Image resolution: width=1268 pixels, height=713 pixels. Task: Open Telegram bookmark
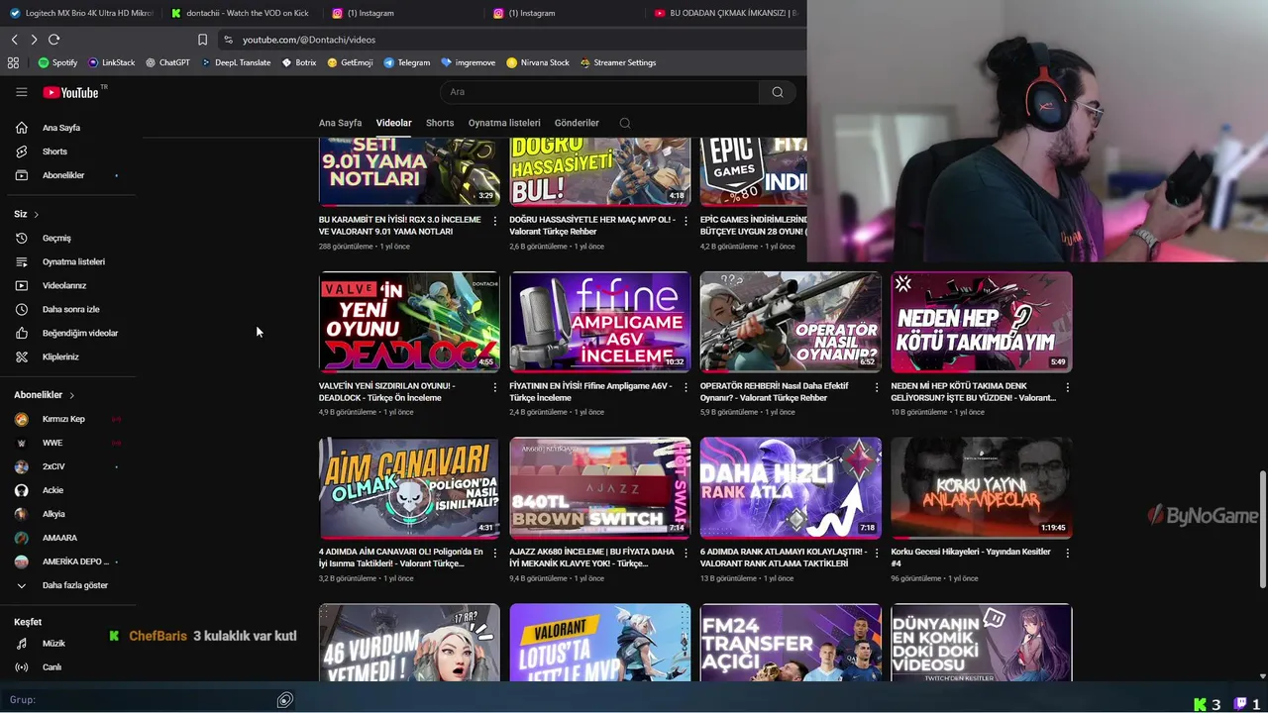(x=407, y=62)
